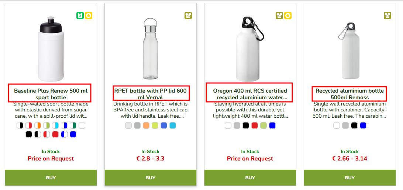Select orange swatch for RPET Vernal bottle

146,125
